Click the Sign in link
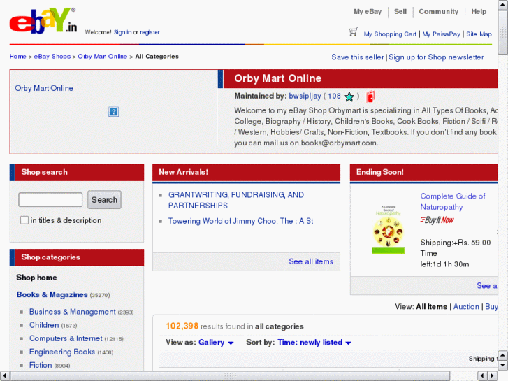Image resolution: width=508 pixels, height=381 pixels. click(x=122, y=32)
